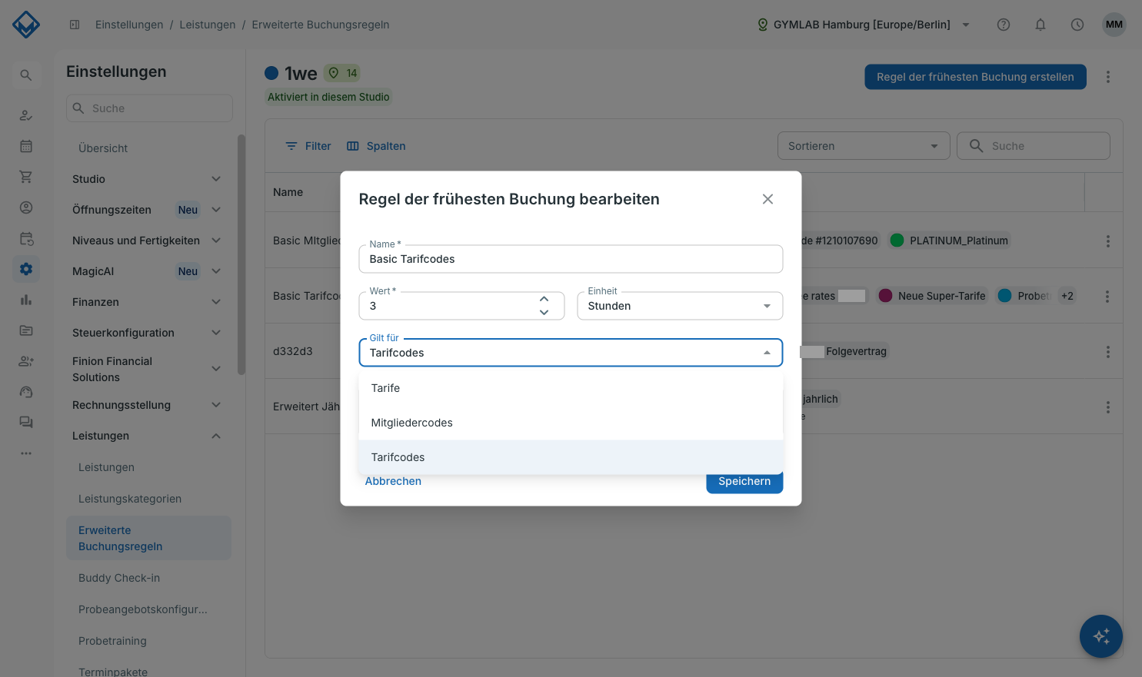Viewport: 1142px width, 677px height.
Task: Expand the Rechnungsstellung section
Action: (x=146, y=405)
